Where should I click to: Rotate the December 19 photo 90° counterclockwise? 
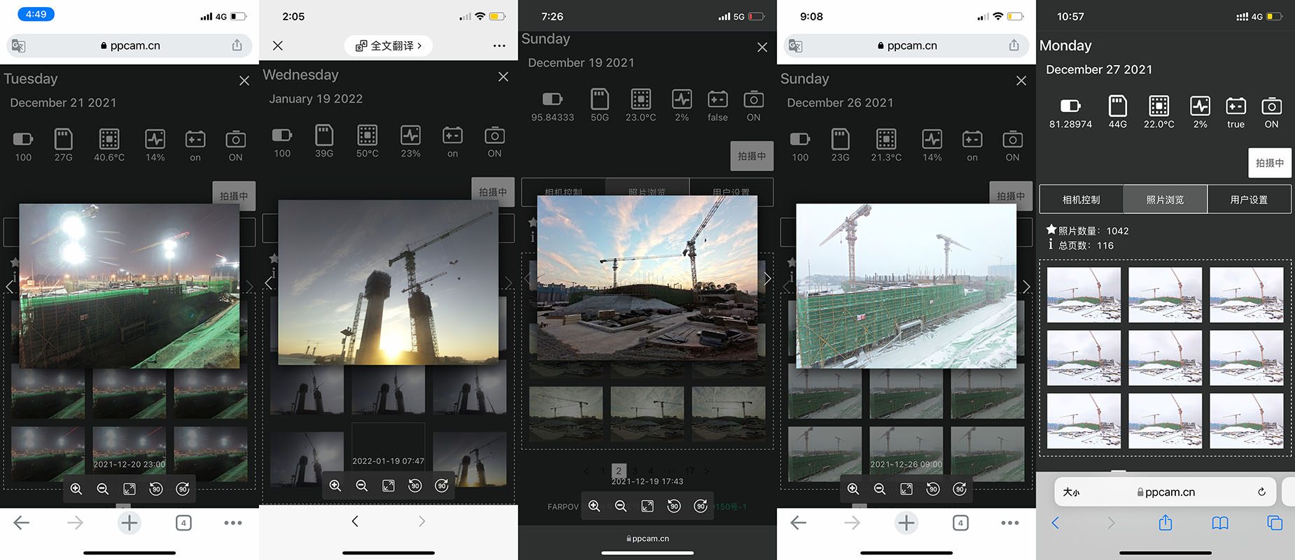(x=674, y=506)
